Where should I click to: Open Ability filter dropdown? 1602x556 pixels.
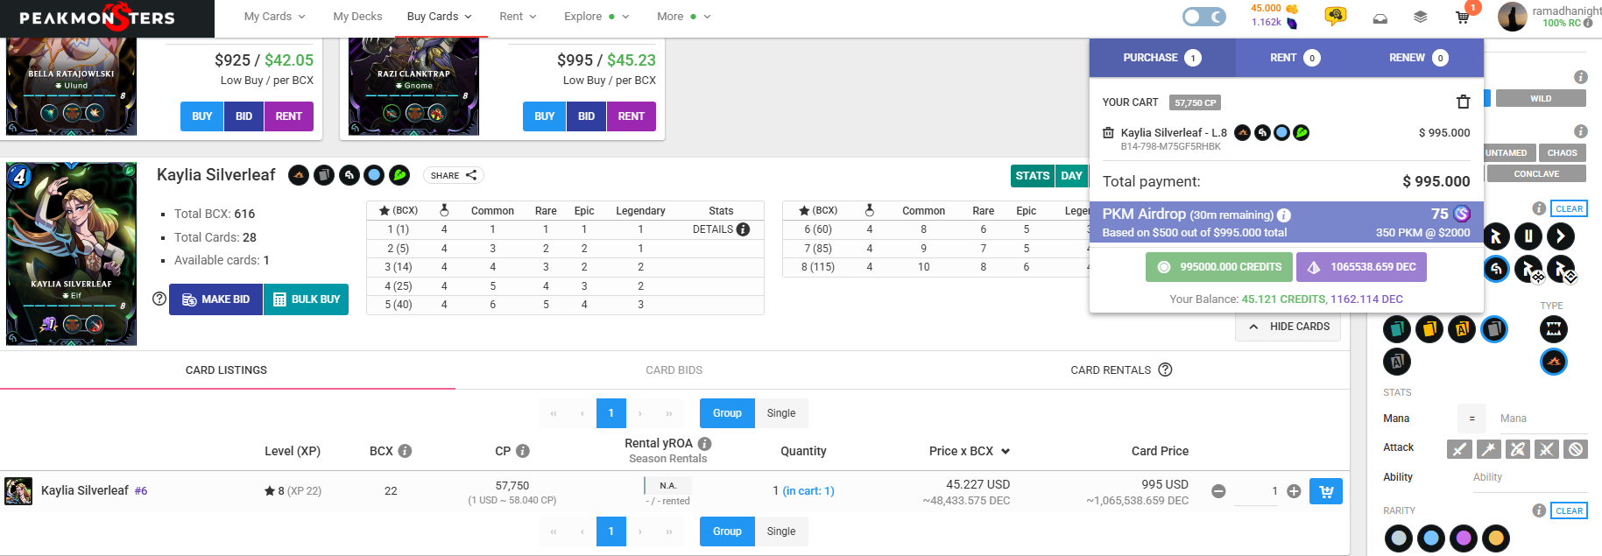[1529, 477]
